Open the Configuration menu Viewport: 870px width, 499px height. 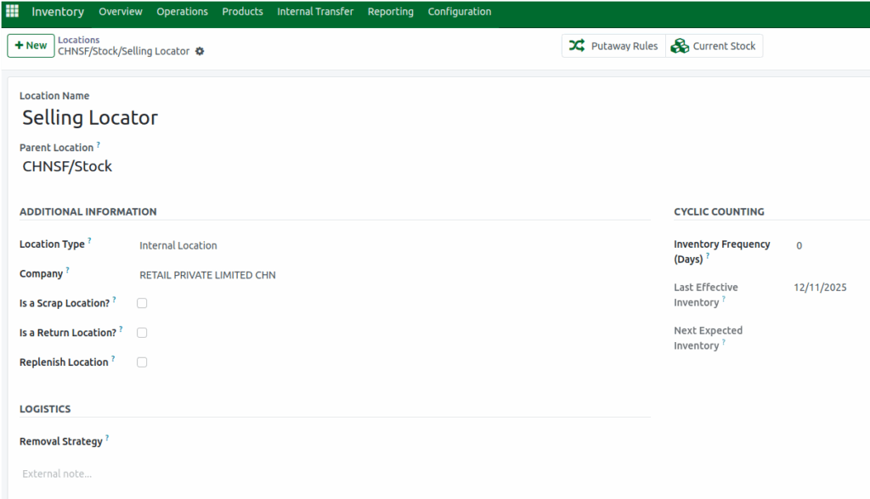(x=459, y=11)
